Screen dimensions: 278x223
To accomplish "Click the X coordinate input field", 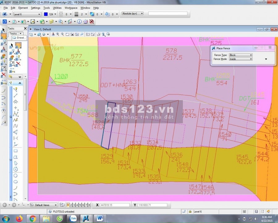I will point(115,205).
